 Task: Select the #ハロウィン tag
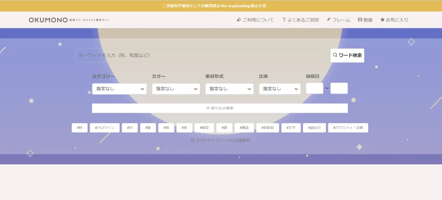pos(104,128)
